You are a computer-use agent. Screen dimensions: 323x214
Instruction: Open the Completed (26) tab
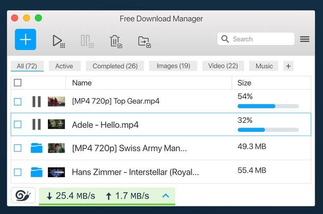pos(115,66)
